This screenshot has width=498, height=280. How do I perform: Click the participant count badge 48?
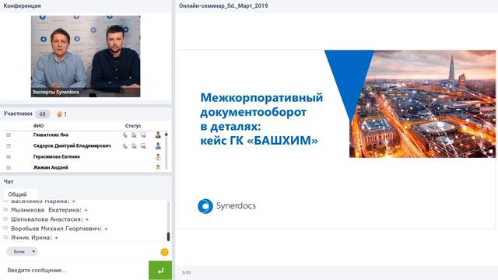tap(42, 114)
